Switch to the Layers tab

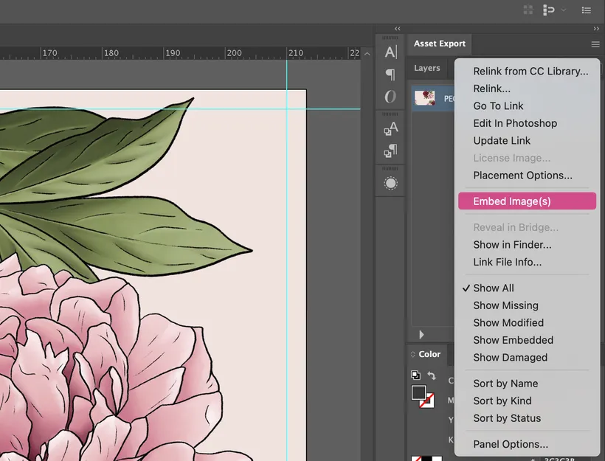[426, 68]
